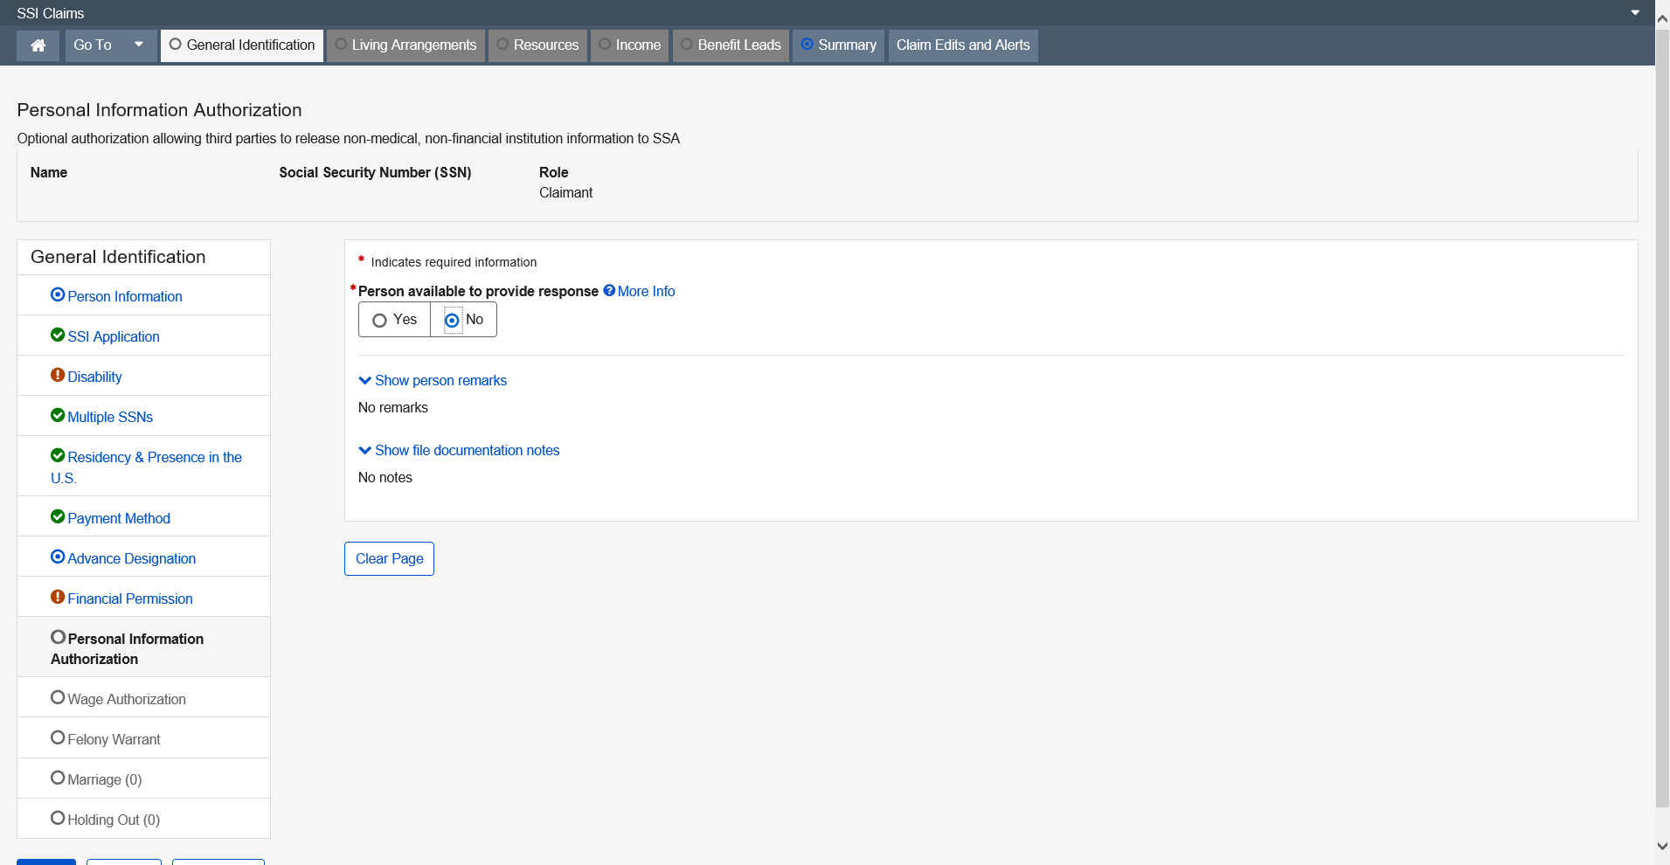This screenshot has width=1670, height=865.
Task: Click the orange alert icon beside Disability
Action: click(x=58, y=376)
